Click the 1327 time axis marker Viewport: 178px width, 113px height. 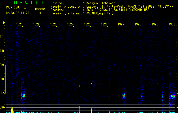click(121, 24)
